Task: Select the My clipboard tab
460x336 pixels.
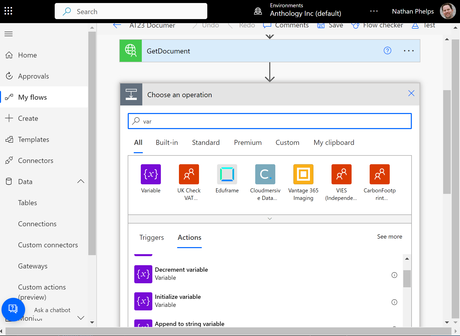Action: pos(334,143)
